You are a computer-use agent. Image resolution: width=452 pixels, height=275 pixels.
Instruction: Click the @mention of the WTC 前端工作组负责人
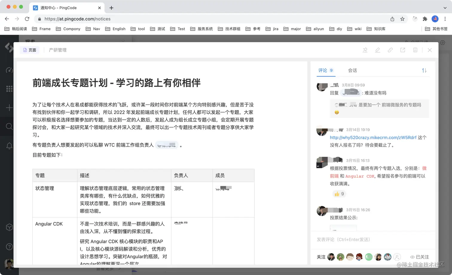tap(167, 145)
